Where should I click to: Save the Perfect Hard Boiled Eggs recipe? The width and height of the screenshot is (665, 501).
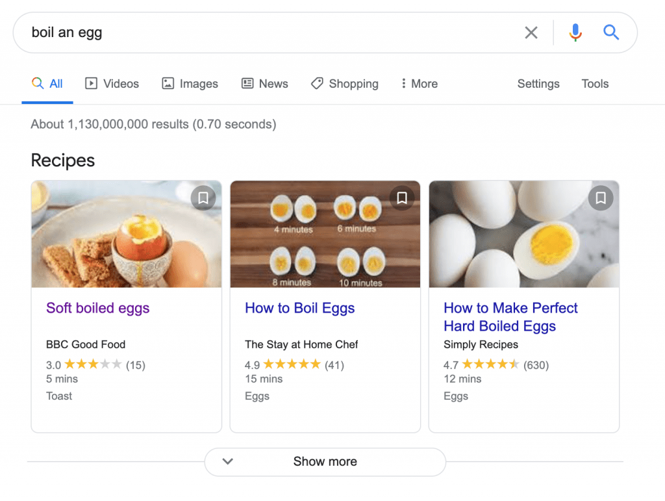click(x=601, y=198)
